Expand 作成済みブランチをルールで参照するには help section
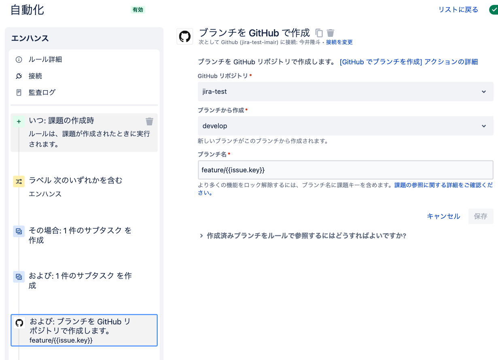498x360 pixels. click(303, 235)
